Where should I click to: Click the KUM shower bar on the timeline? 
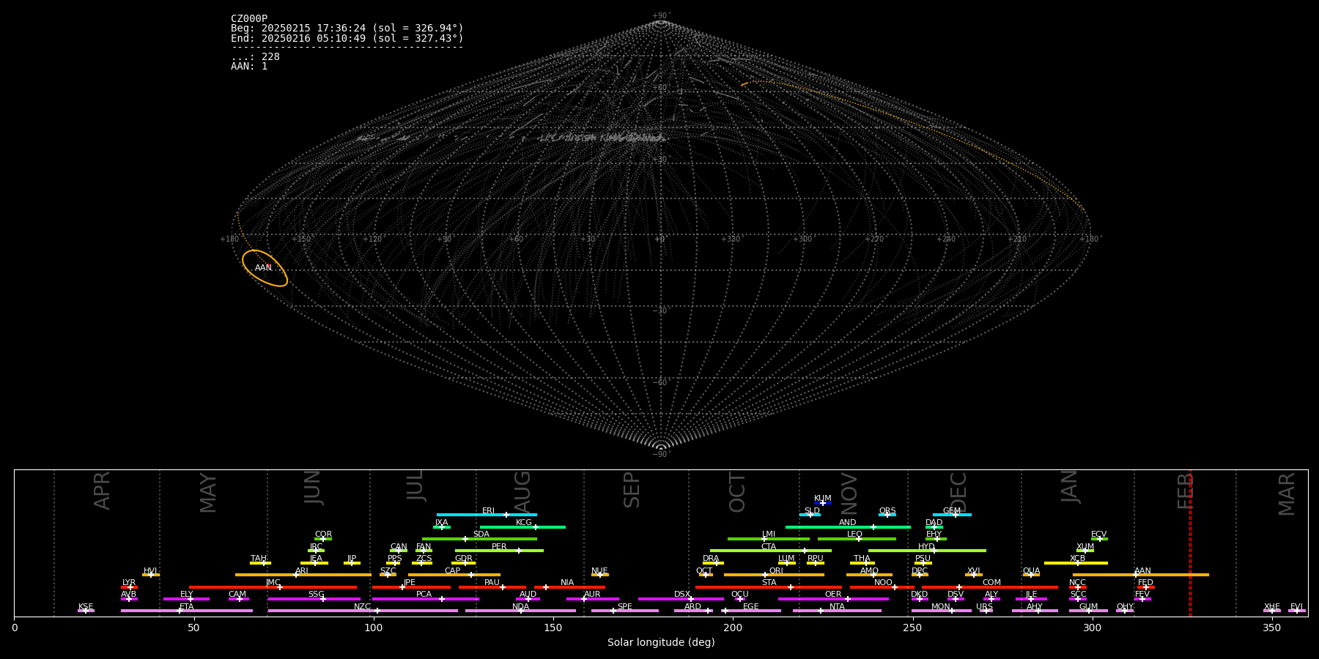(x=823, y=503)
